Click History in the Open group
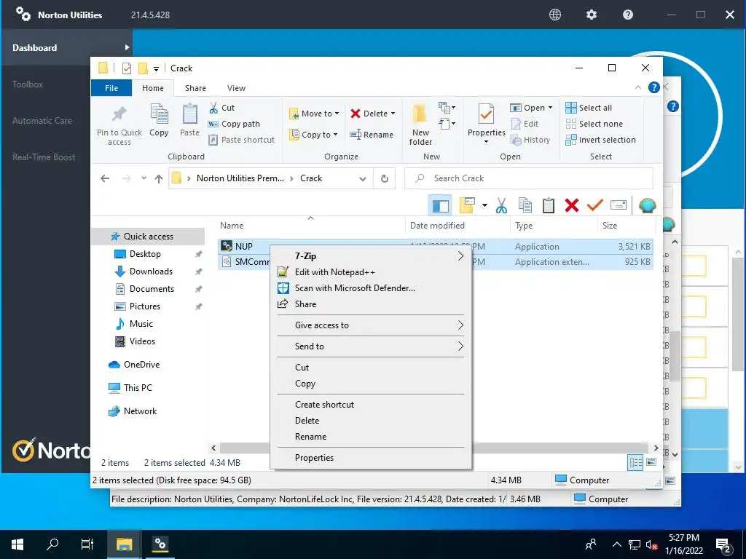This screenshot has height=559, width=746. [x=530, y=140]
